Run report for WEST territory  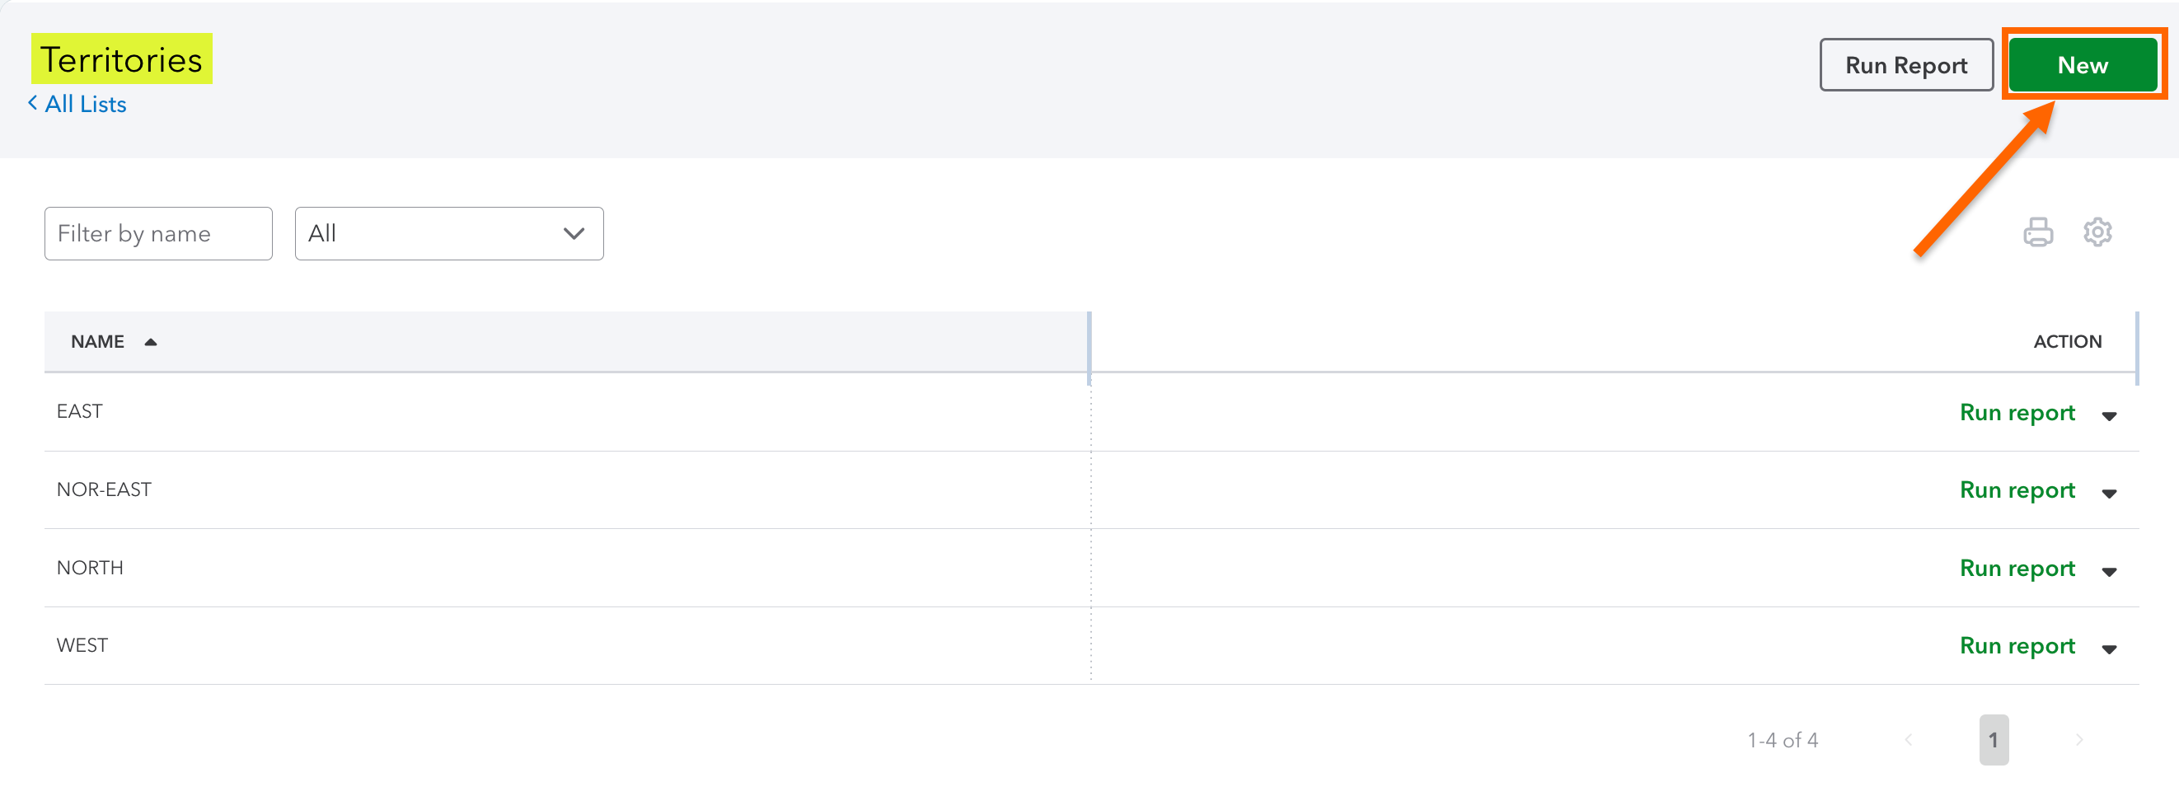(x=2017, y=645)
